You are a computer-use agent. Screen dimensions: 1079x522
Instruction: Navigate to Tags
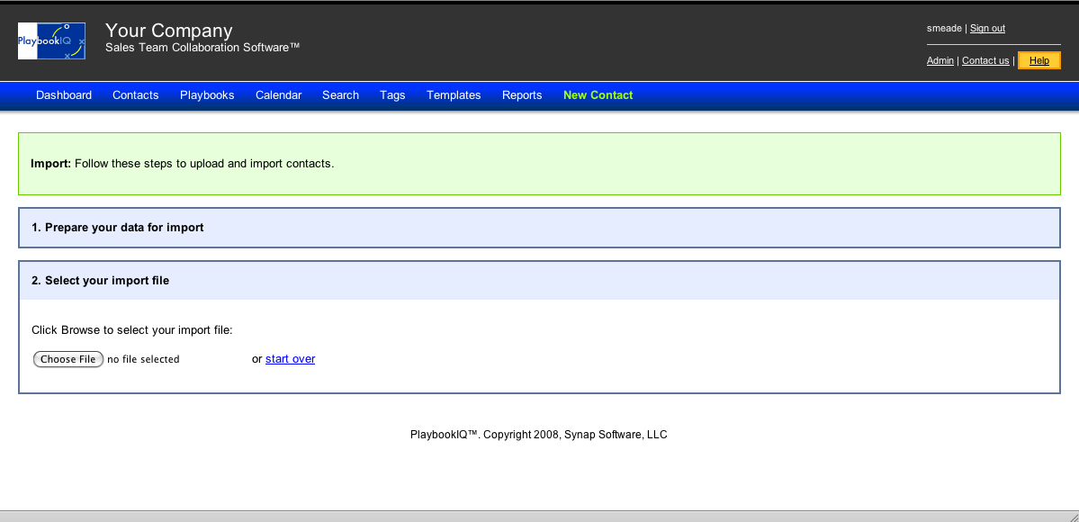click(392, 95)
